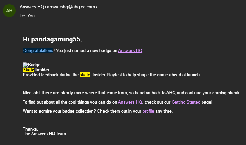Click the broken Badge image icon
Screen dimensions: 246x145
point(25,65)
